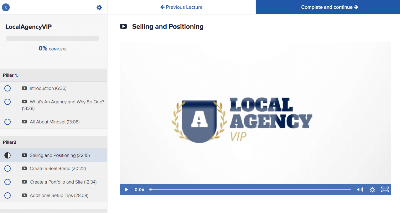Toggle completion circle for What's An Agency
The image size is (400, 213).
[8, 102]
